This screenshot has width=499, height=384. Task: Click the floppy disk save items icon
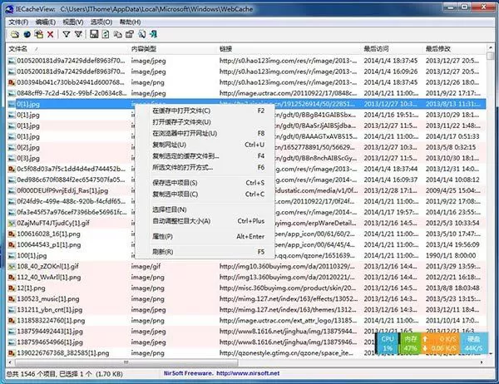pos(94,34)
